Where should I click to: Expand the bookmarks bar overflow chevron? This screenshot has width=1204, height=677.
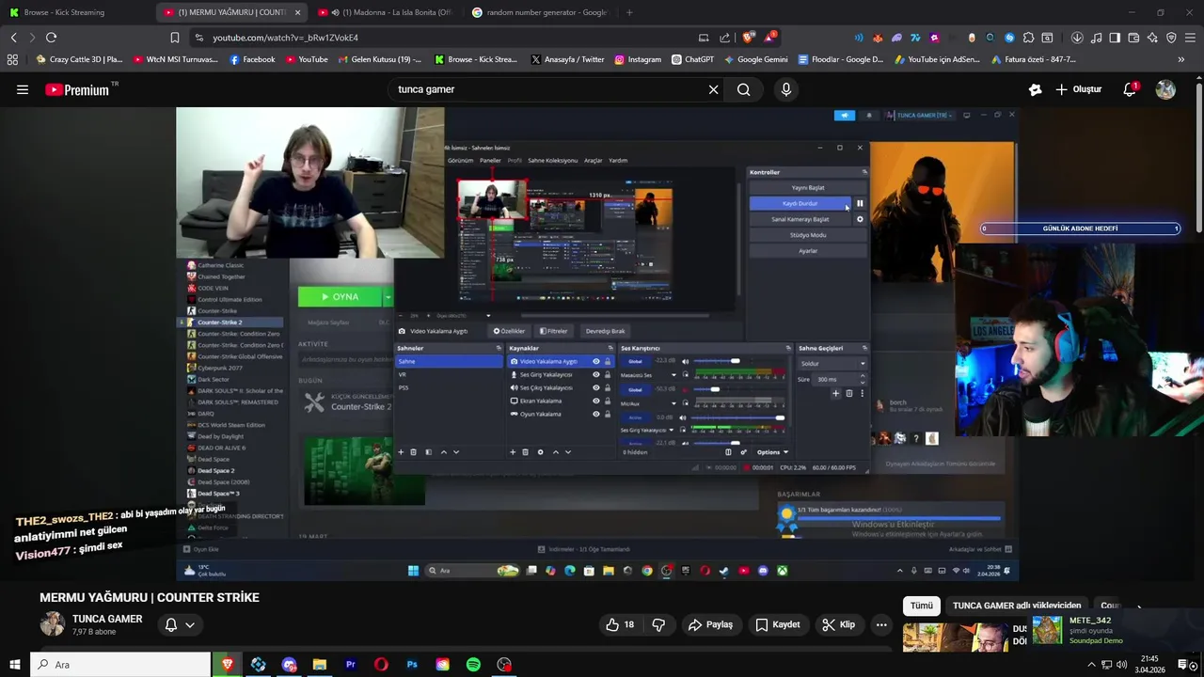click(x=1181, y=59)
